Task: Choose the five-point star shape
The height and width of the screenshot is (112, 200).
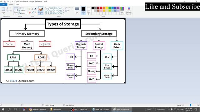Action: tap(51, 13)
